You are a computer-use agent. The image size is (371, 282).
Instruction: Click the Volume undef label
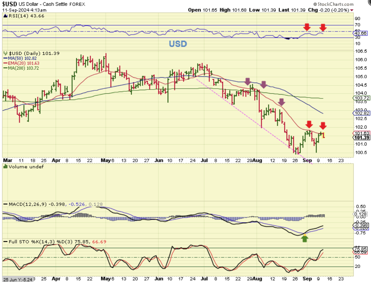pyautogui.click(x=26, y=167)
